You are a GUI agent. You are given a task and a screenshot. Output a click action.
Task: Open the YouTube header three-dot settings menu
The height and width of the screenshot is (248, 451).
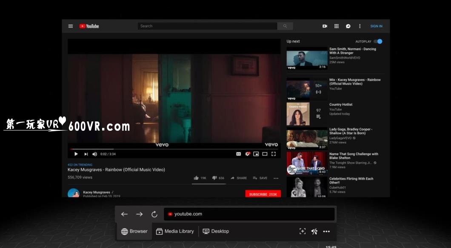tap(360, 26)
